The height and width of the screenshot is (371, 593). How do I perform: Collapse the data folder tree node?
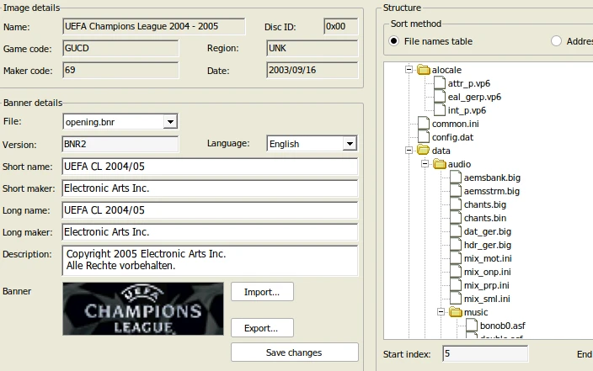[x=409, y=150]
